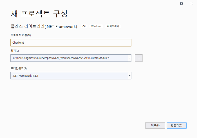The width and height of the screenshot is (197, 138).
Task: Maximize the dialog window
Action: tap(182, 3)
